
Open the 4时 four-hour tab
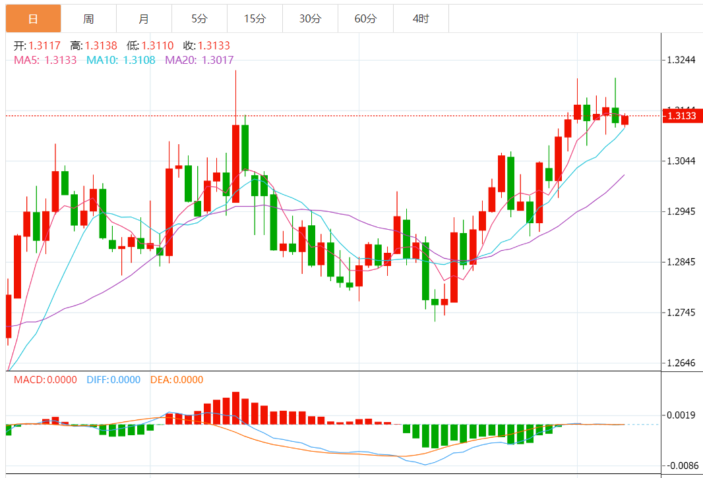pos(421,19)
